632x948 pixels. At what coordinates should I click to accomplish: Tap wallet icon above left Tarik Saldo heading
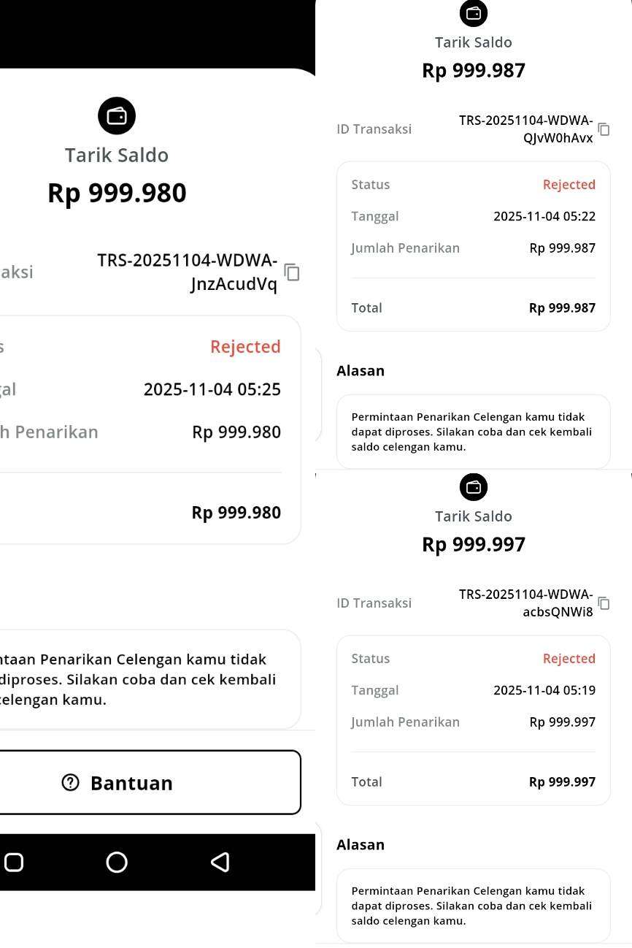click(x=117, y=115)
